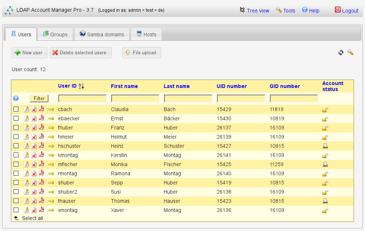This screenshot has height=231, width=365.
Task: Select the checkbox next to mfischer
Action: click(x=16, y=164)
